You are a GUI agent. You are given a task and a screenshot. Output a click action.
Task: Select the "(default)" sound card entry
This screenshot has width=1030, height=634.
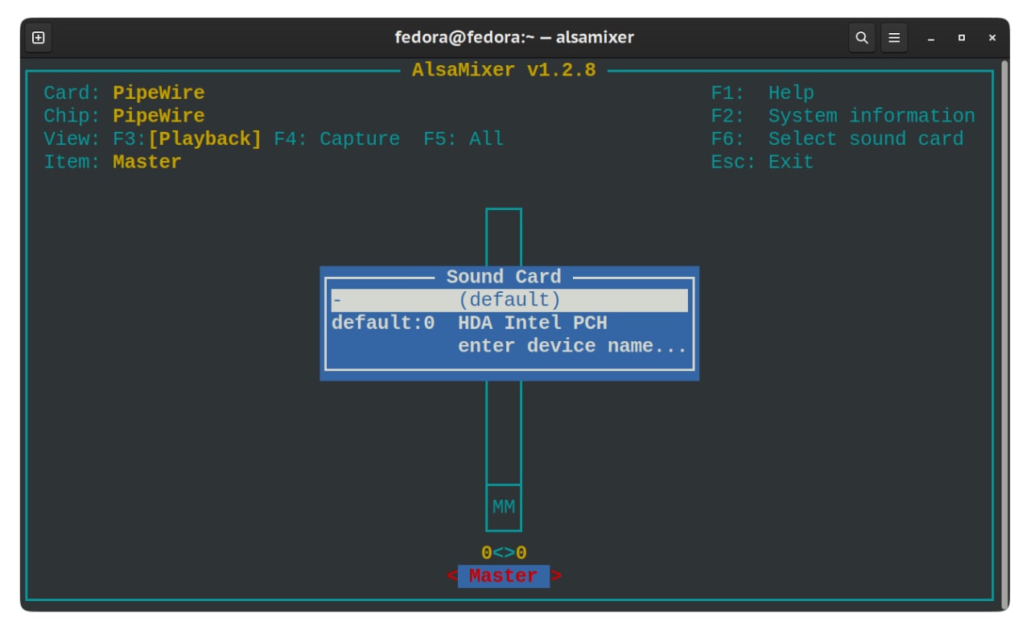[509, 300]
